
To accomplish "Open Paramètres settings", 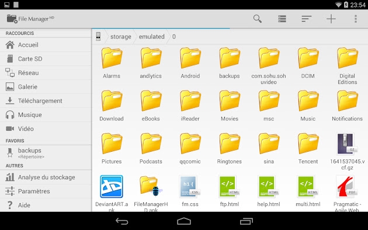I will pyautogui.click(x=46, y=191).
